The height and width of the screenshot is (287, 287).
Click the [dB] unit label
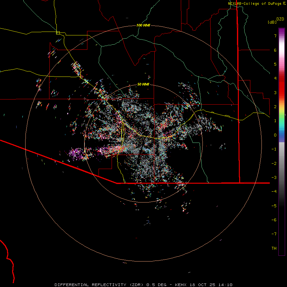(x=272, y=22)
